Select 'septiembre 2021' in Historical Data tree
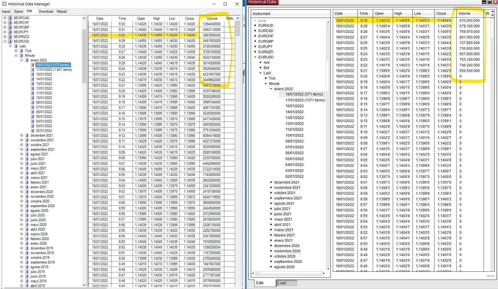This screenshot has height=289, width=498. tap(288, 198)
